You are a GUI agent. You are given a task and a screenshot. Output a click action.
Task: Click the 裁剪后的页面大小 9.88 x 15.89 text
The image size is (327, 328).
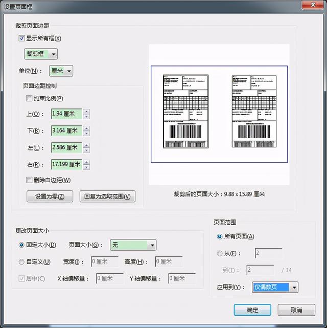[219, 194]
